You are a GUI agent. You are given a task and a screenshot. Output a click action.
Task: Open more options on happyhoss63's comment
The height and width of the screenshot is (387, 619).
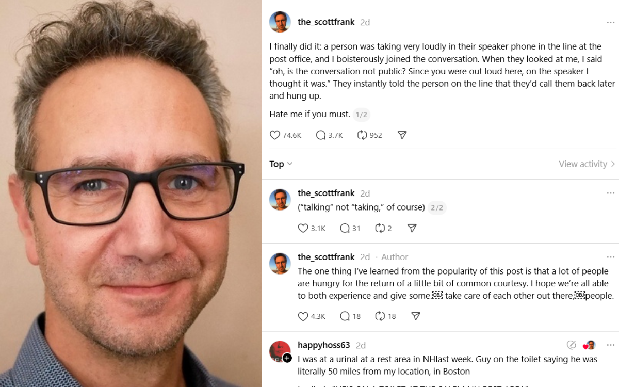(x=611, y=345)
